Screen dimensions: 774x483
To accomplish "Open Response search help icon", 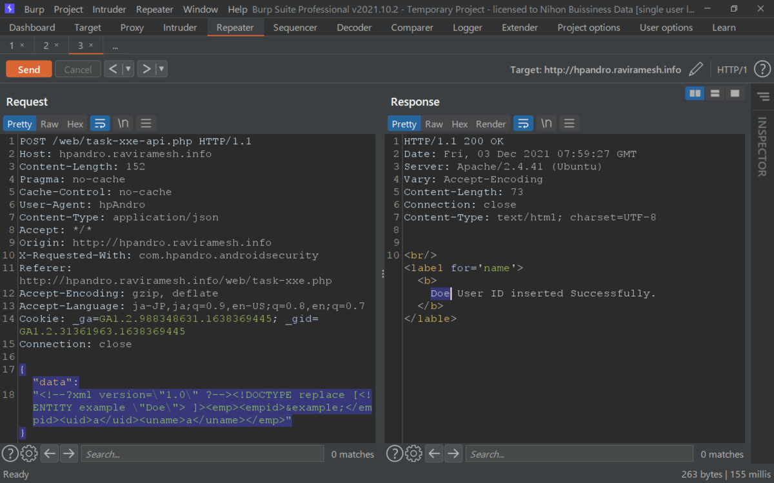I will 395,453.
